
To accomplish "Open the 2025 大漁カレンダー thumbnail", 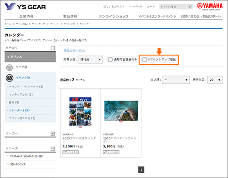I will pyautogui.click(x=80, y=112).
